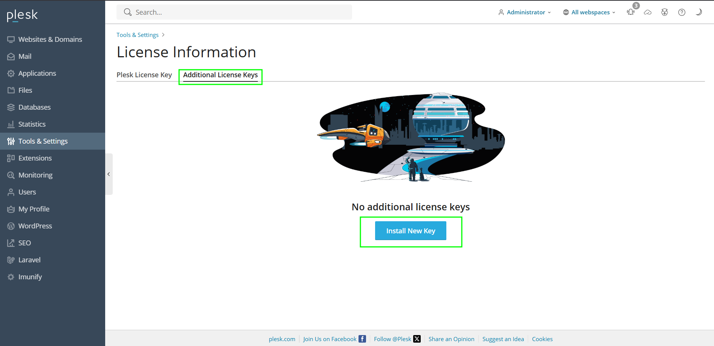714x346 pixels.
Task: Select the Additional License Keys tab
Action: click(221, 75)
